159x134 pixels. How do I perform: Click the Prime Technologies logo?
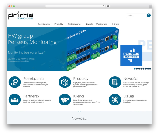tap(21, 16)
